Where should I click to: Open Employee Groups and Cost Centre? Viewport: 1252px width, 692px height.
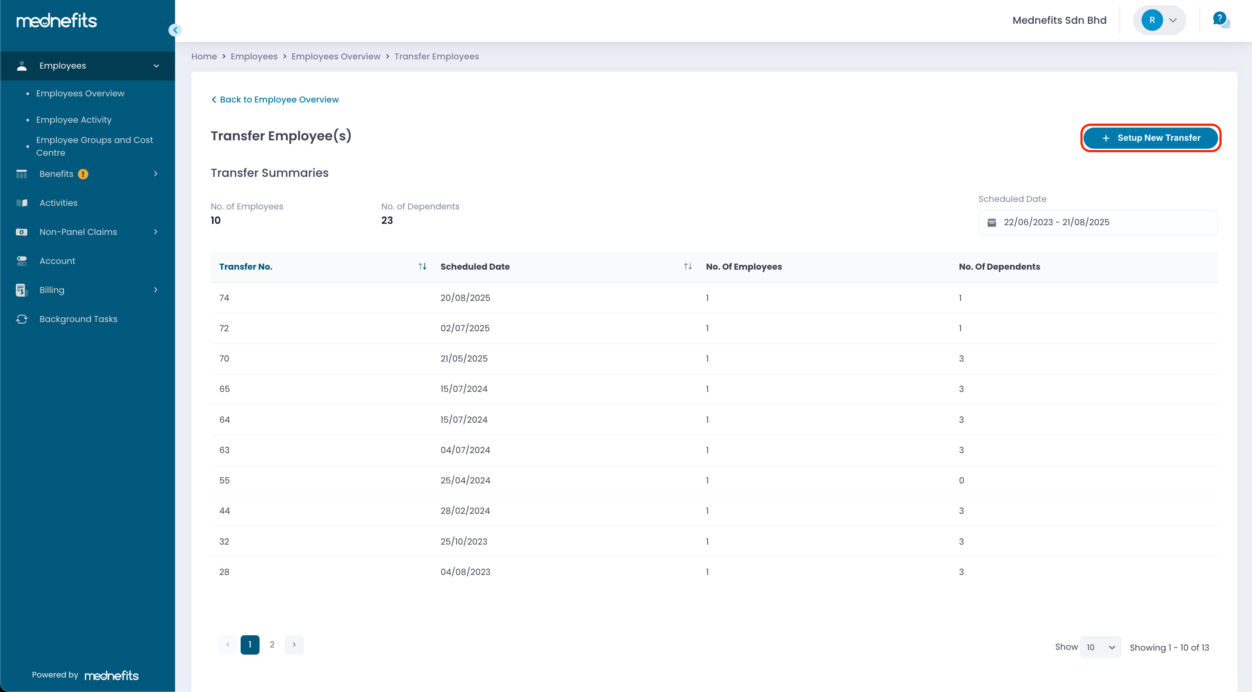click(94, 146)
